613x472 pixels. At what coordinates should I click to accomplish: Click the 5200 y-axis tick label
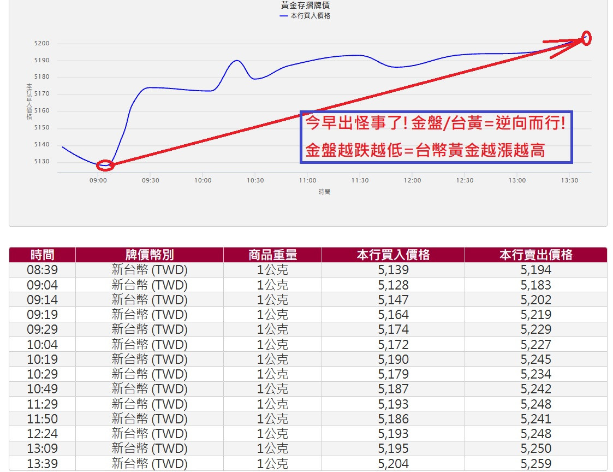tap(42, 43)
